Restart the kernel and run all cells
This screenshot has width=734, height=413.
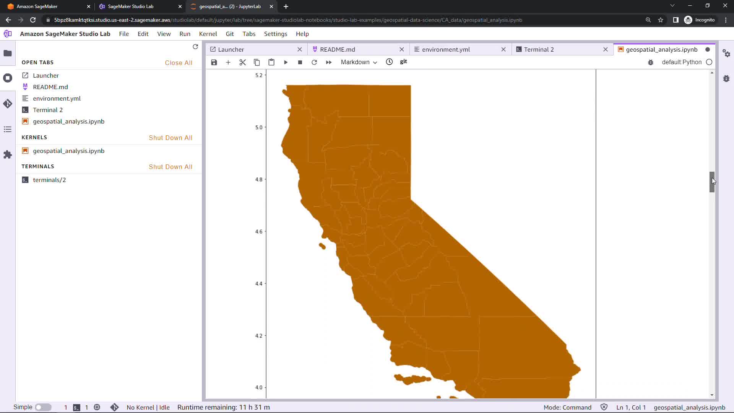point(328,62)
